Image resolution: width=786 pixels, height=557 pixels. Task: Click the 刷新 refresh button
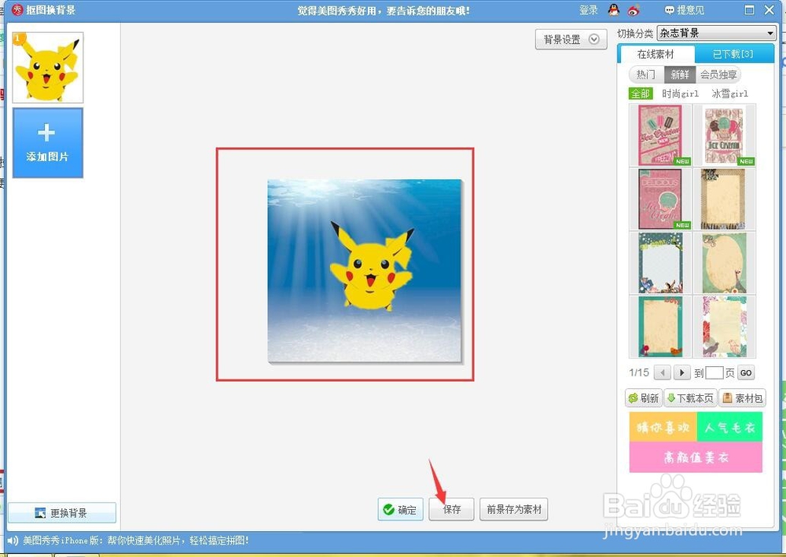pyautogui.click(x=645, y=398)
